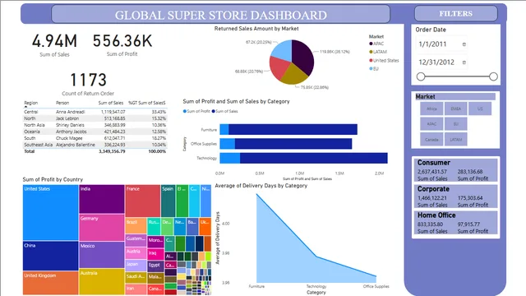Screen dimensions: 526x296
Task: Filter Market slicer by APAC
Action: click(x=431, y=124)
